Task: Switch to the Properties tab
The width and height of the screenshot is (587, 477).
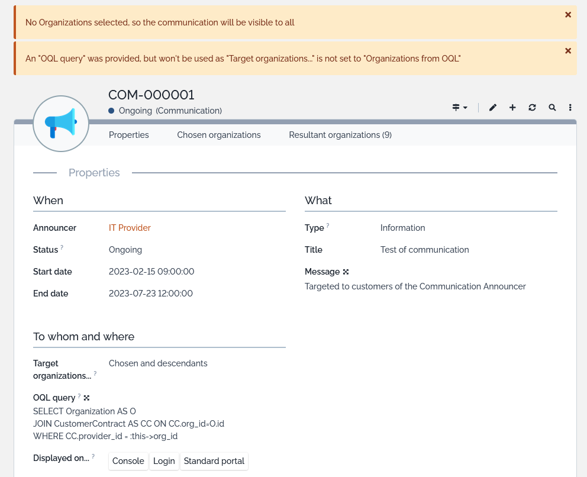Action: coord(129,135)
